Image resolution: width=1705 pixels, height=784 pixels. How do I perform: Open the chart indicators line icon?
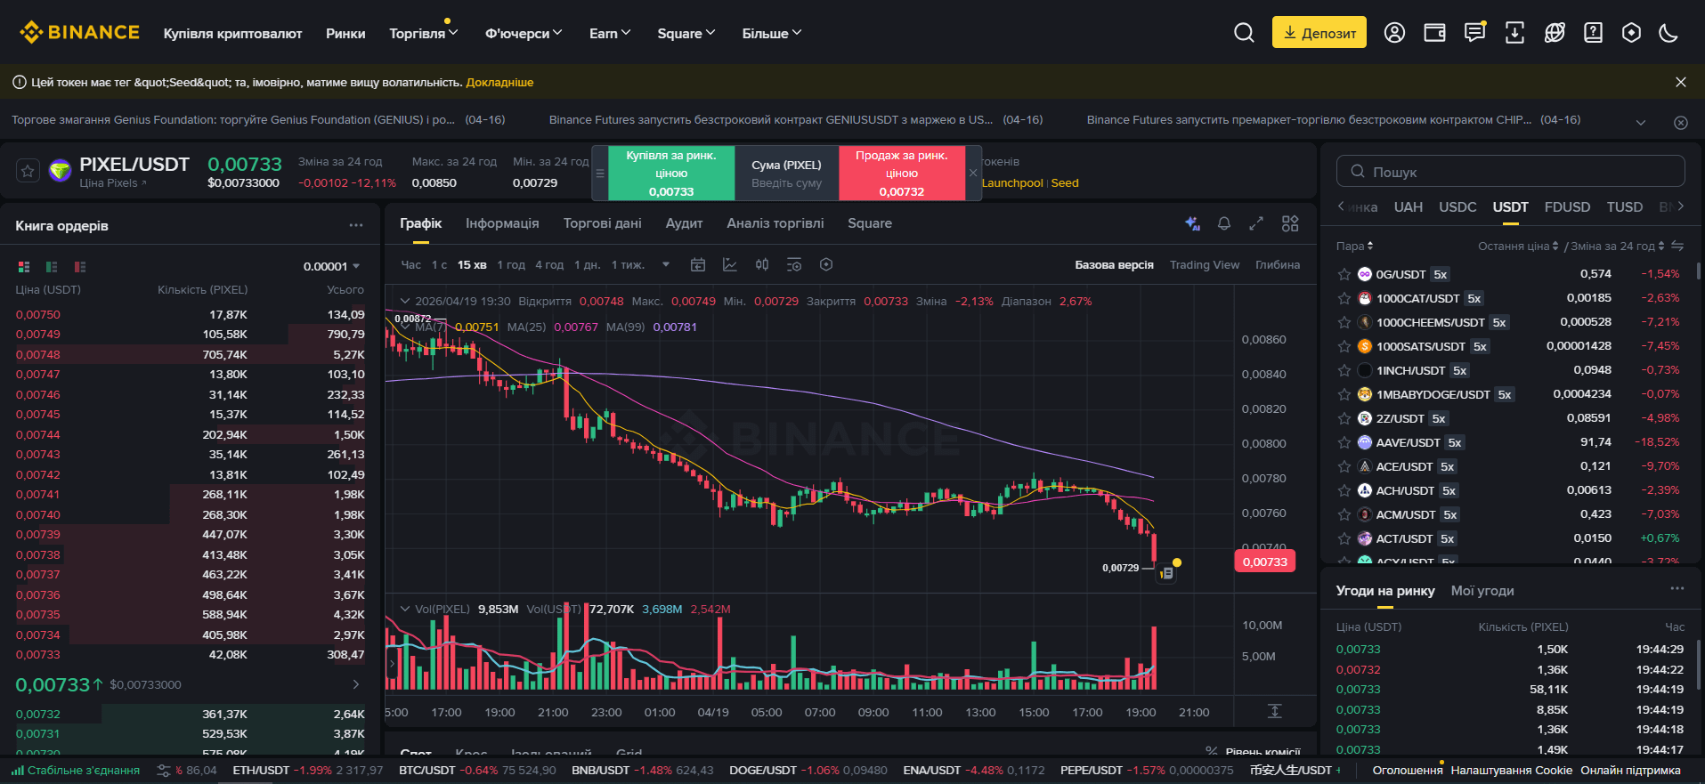click(730, 264)
